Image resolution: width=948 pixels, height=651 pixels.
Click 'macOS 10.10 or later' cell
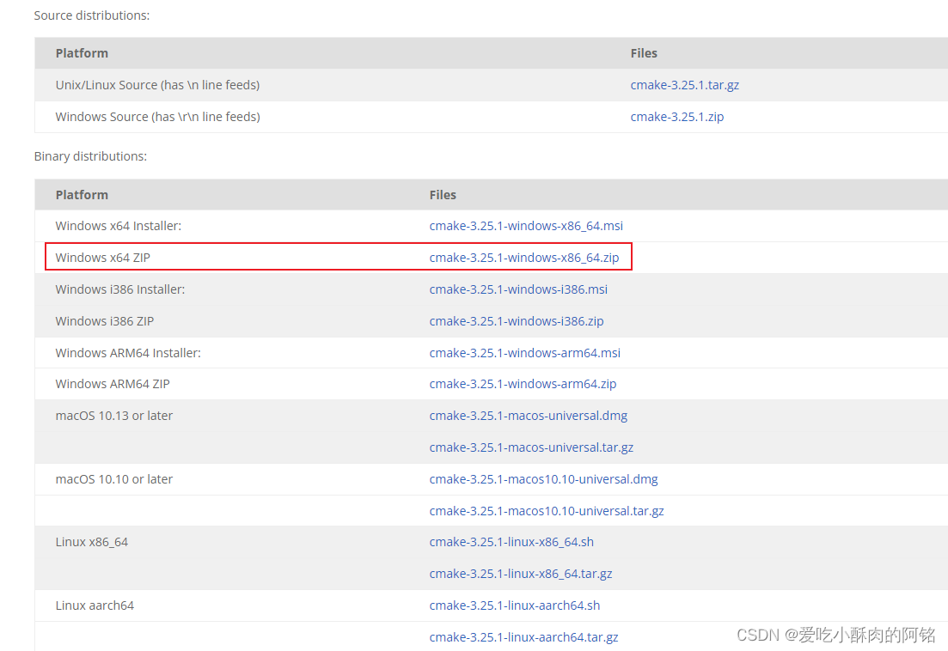[114, 479]
